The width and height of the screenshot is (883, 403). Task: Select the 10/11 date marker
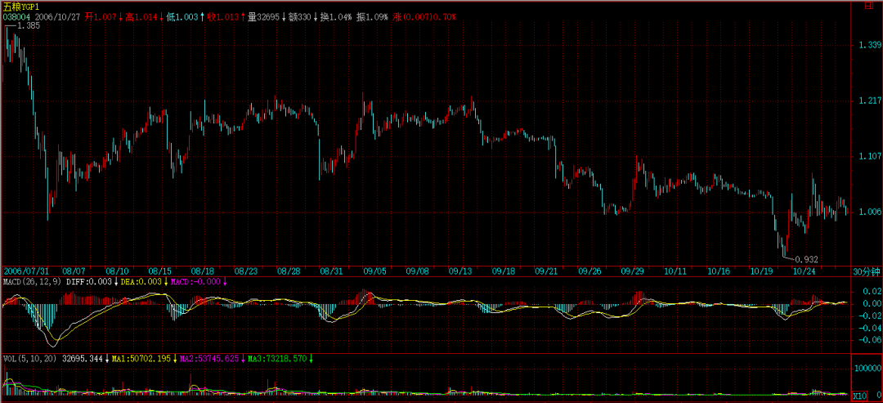coord(676,271)
